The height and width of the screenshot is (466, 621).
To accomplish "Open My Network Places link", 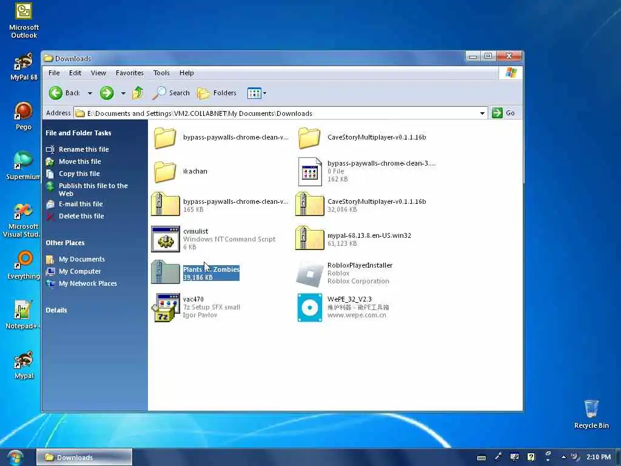I will (x=87, y=283).
